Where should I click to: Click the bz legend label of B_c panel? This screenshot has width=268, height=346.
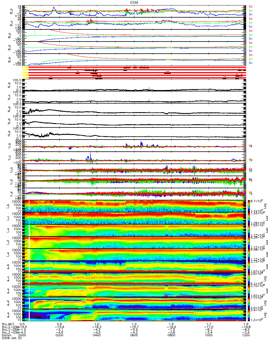[251, 18]
